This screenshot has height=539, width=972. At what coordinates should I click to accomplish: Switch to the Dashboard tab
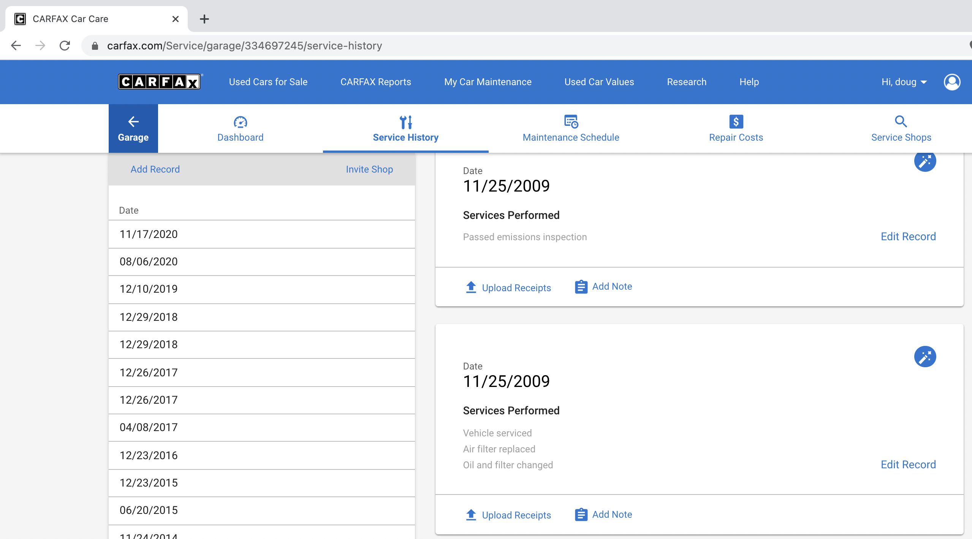[x=241, y=128]
